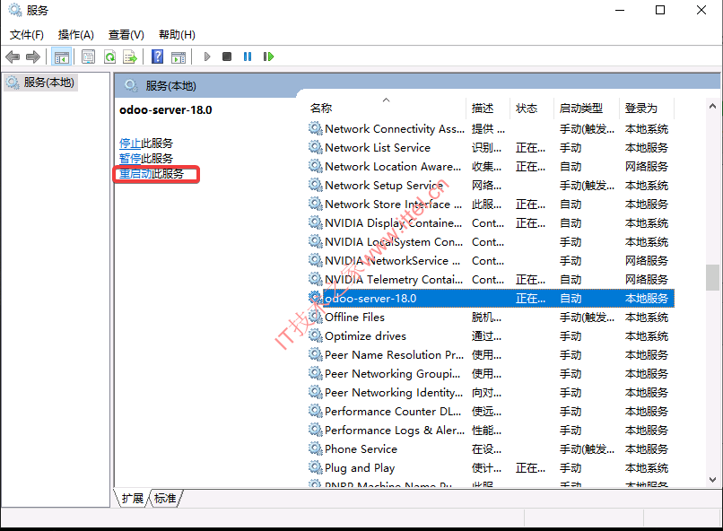Screen dimensions: 723x531
Task: Open the 操作(A) menu
Action: pos(75,35)
